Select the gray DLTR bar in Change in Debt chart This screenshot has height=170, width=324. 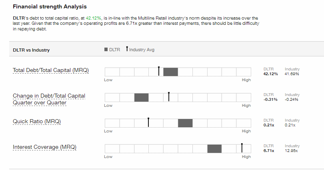141,98
